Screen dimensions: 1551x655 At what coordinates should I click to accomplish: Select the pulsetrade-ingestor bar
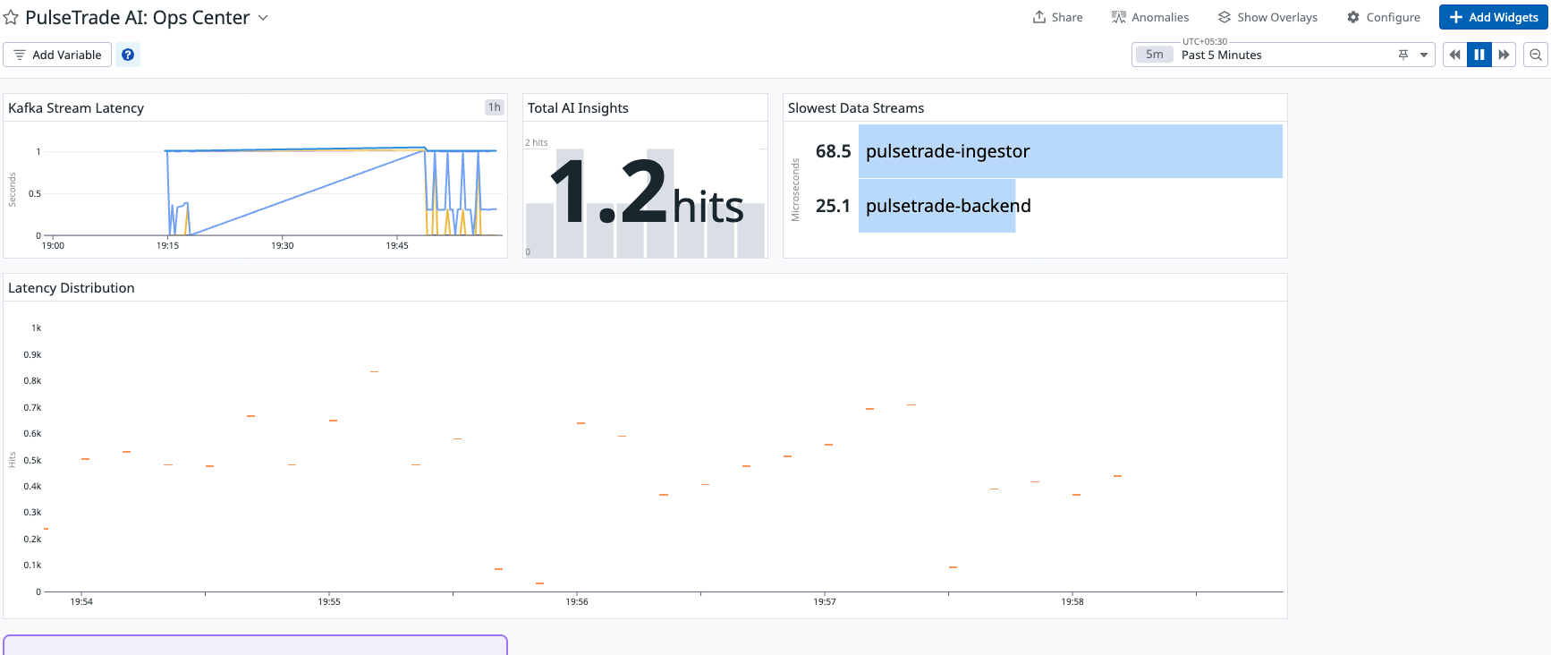pos(1070,151)
